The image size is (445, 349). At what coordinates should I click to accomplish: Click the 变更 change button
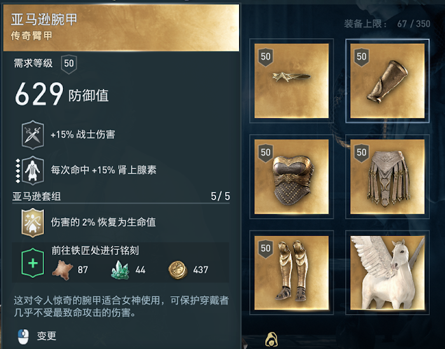click(46, 336)
